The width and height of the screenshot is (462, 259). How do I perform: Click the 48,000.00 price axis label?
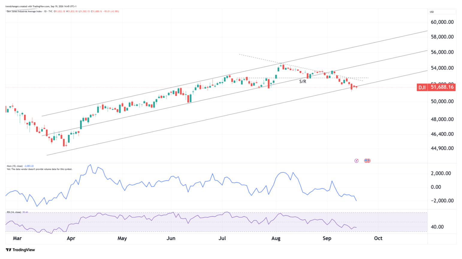442,119
